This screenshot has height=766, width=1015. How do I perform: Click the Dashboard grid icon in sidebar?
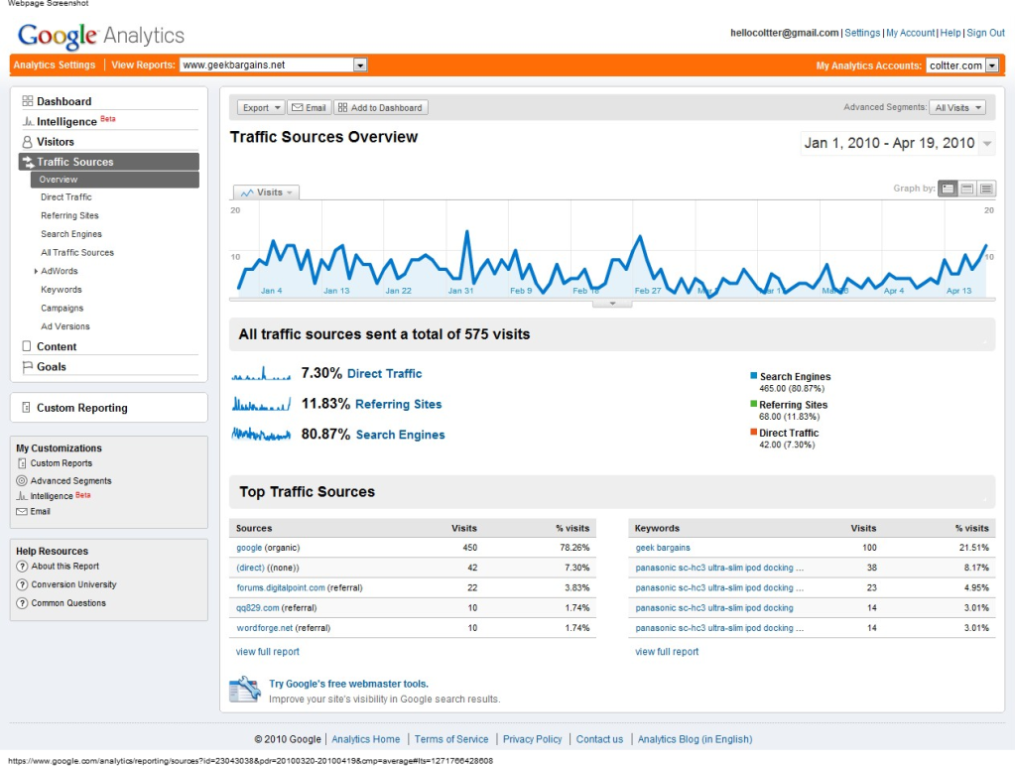pos(28,101)
